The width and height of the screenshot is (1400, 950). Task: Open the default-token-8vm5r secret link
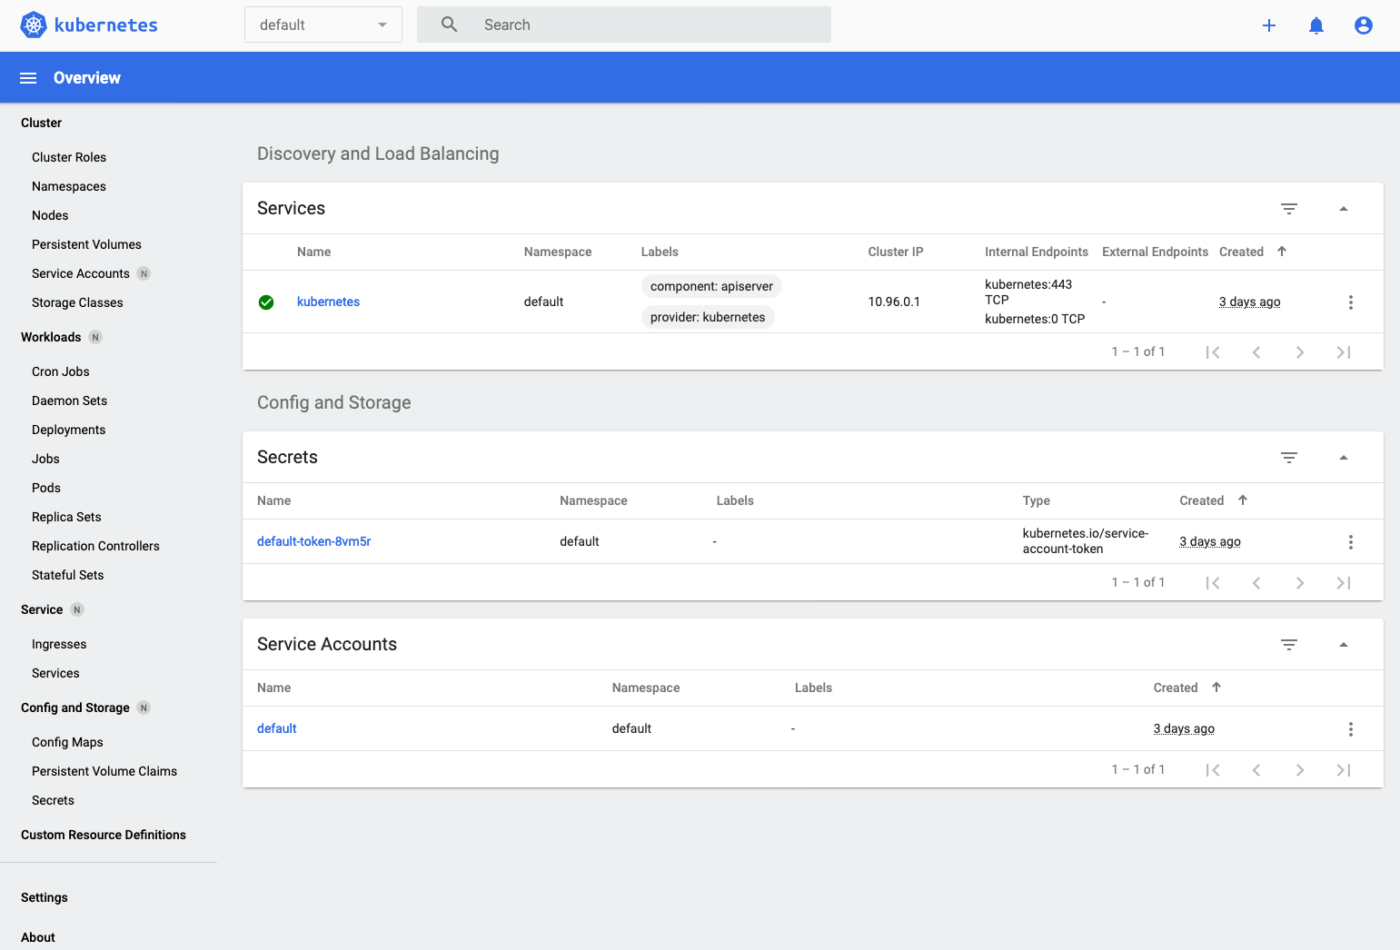coord(314,541)
